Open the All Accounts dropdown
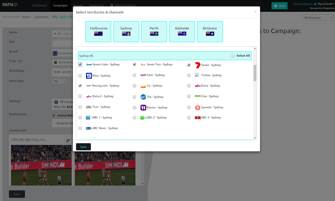The height and width of the screenshot is (201, 335). [318, 17]
